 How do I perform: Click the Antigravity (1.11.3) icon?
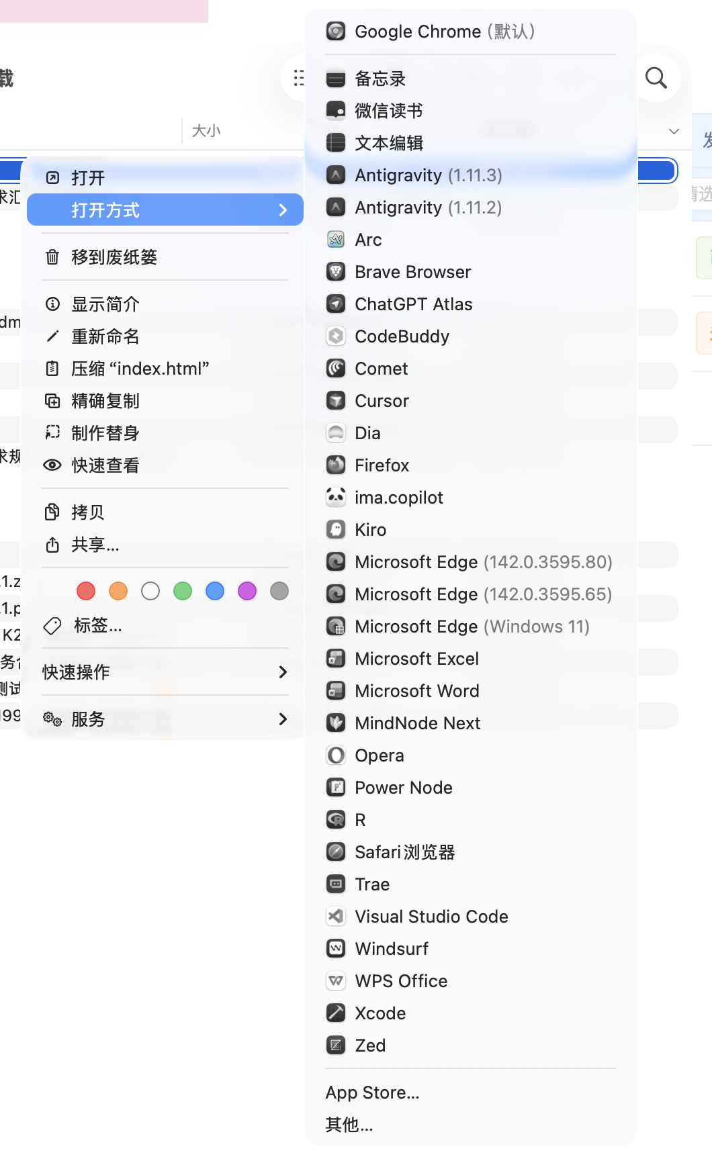point(336,175)
